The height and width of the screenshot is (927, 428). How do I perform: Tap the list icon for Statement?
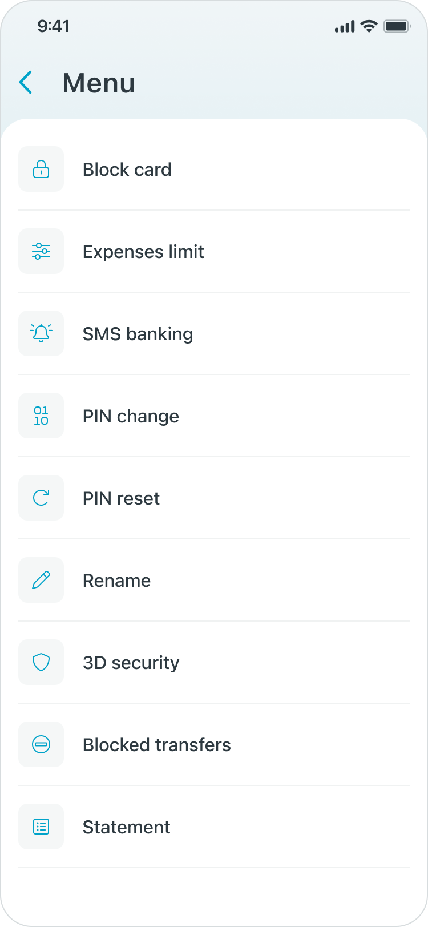(x=41, y=827)
